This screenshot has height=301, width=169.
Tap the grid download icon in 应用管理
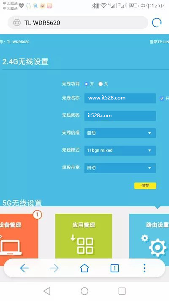click(x=82, y=245)
